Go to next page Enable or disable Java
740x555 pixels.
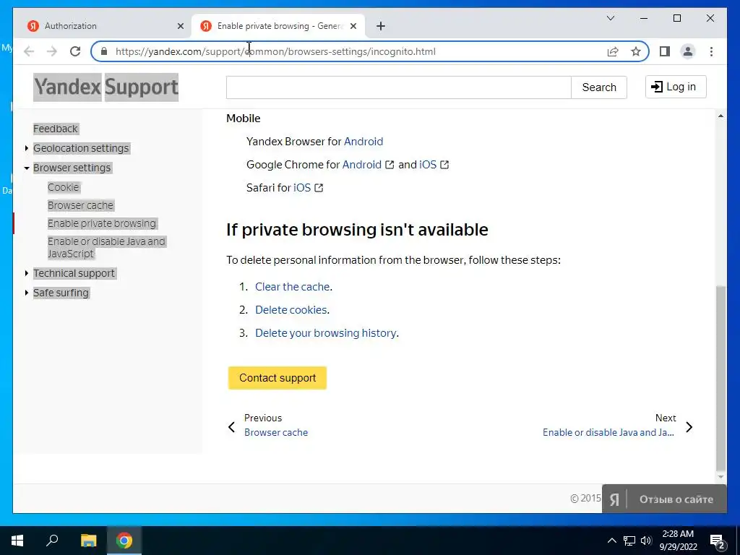click(x=608, y=432)
